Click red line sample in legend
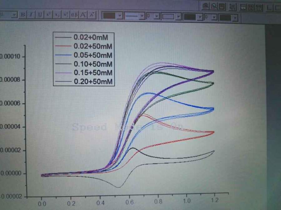281x210 pixels. tap(63, 46)
